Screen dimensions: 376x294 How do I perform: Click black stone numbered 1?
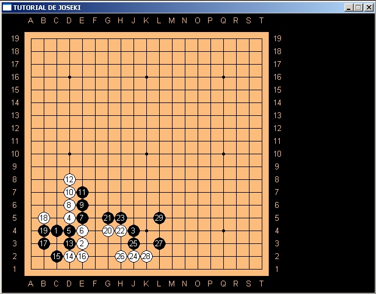tap(57, 231)
